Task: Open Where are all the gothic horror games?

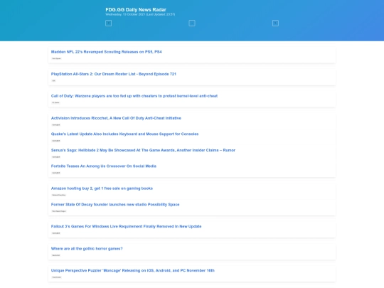Action: point(87,249)
